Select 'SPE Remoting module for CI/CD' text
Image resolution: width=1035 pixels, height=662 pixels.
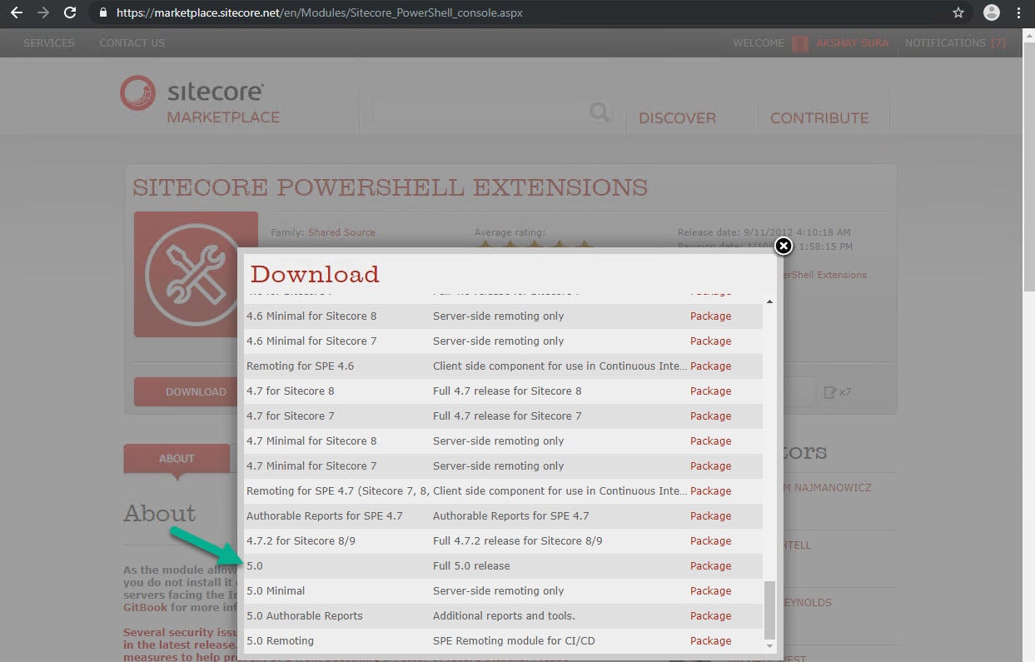coord(514,640)
